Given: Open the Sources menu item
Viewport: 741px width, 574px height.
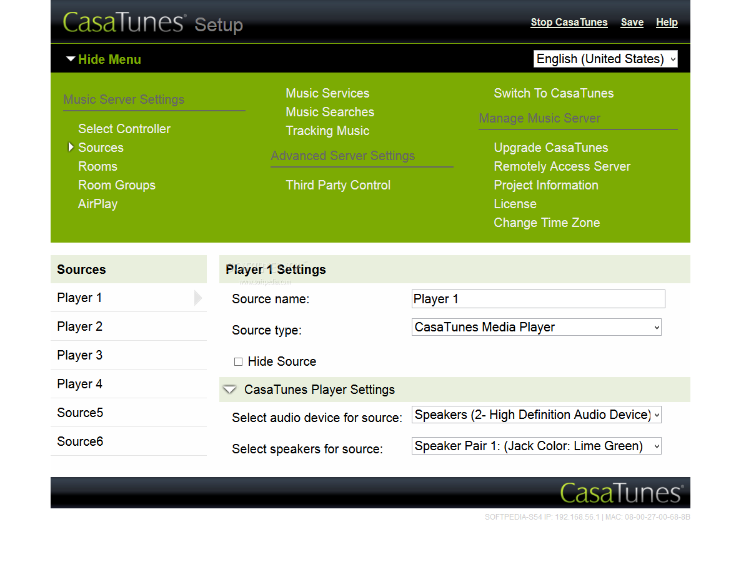Looking at the screenshot, I should click(x=101, y=148).
